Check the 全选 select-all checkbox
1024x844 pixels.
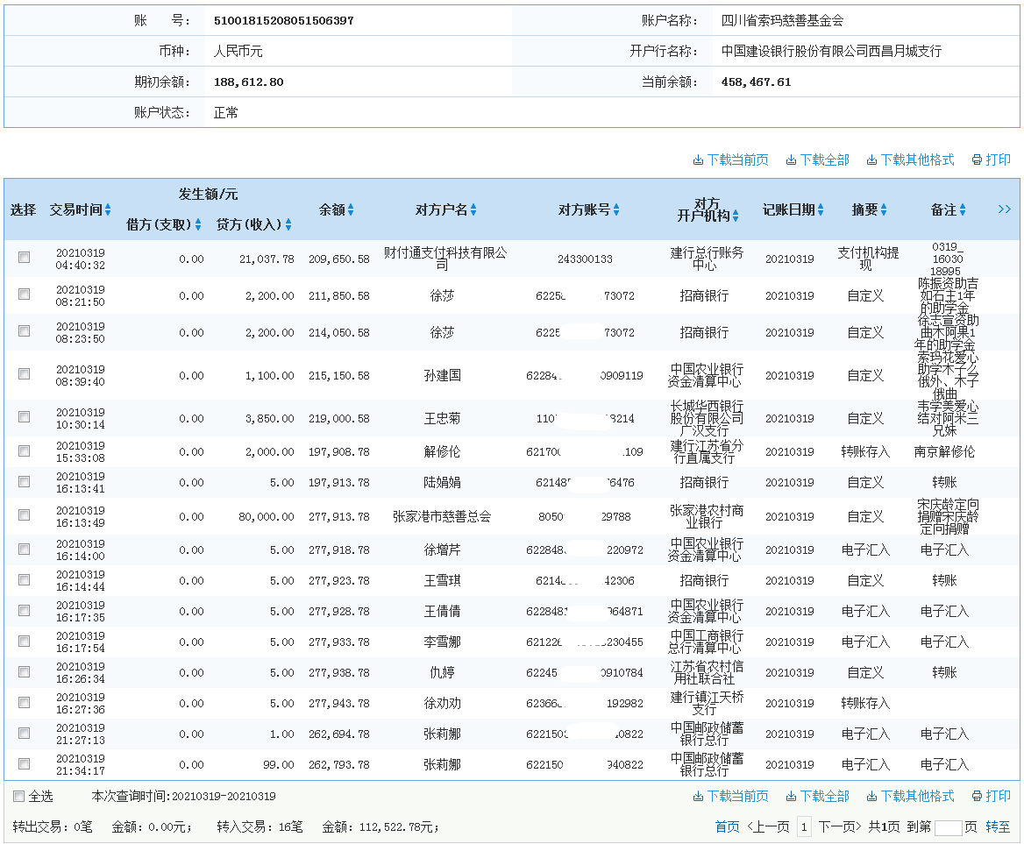tap(18, 796)
